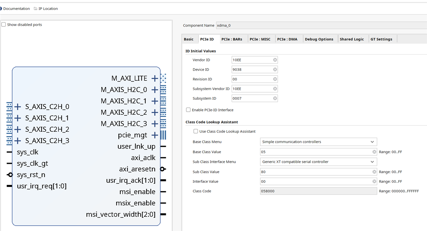427x231 pixels.
Task: Expand the M_AXIS_H2C_3 port plus icon
Action: (154, 124)
